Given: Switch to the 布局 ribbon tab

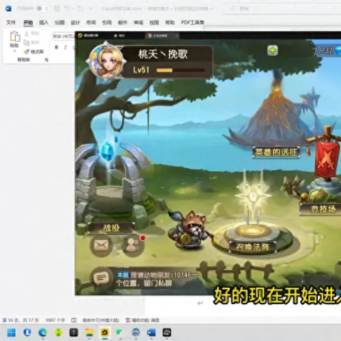Looking at the screenshot, I should pos(91,23).
